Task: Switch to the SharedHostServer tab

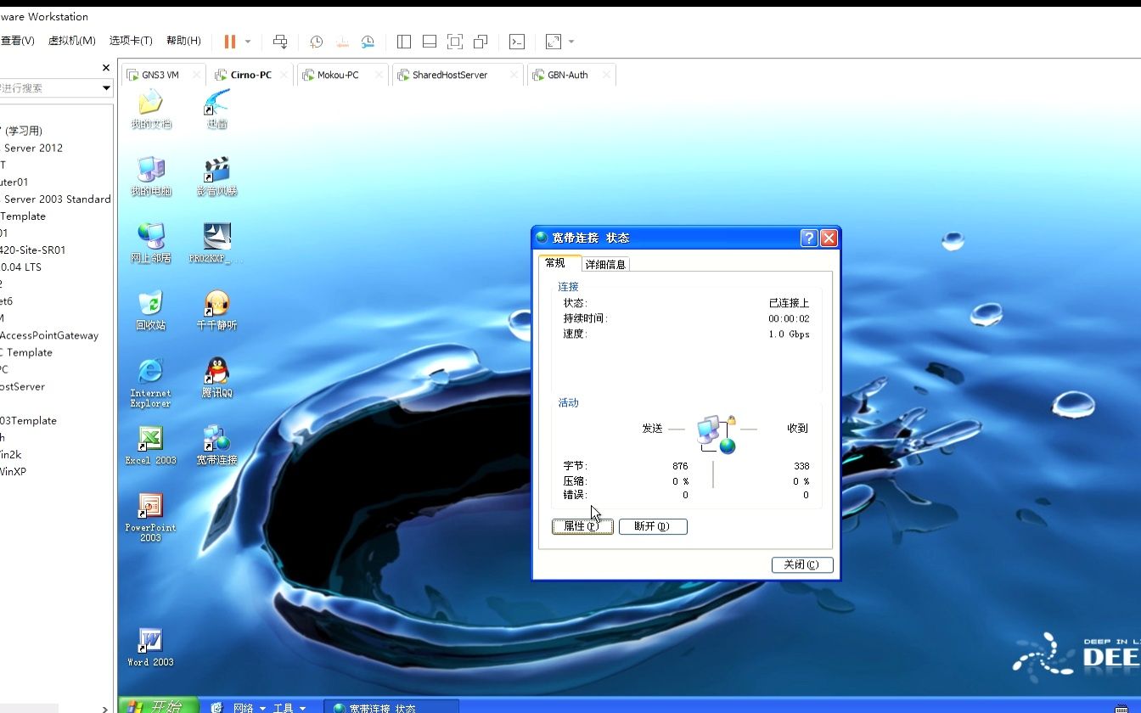Action: pos(450,75)
